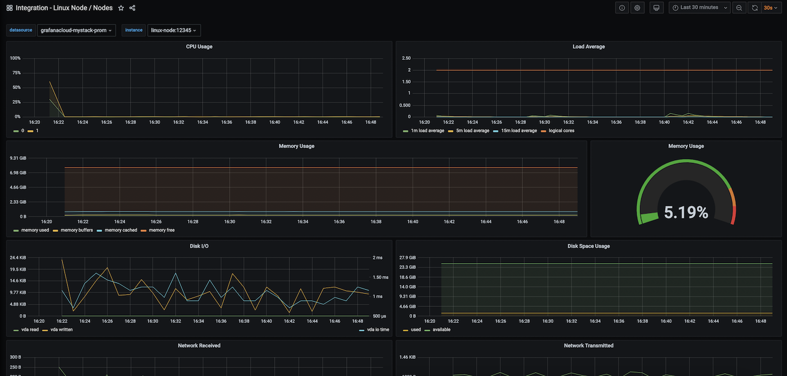787x376 pixels.
Task: Zoom out the time range
Action: tap(739, 8)
